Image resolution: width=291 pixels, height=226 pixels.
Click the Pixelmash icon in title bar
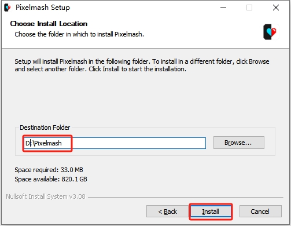pyautogui.click(x=8, y=8)
